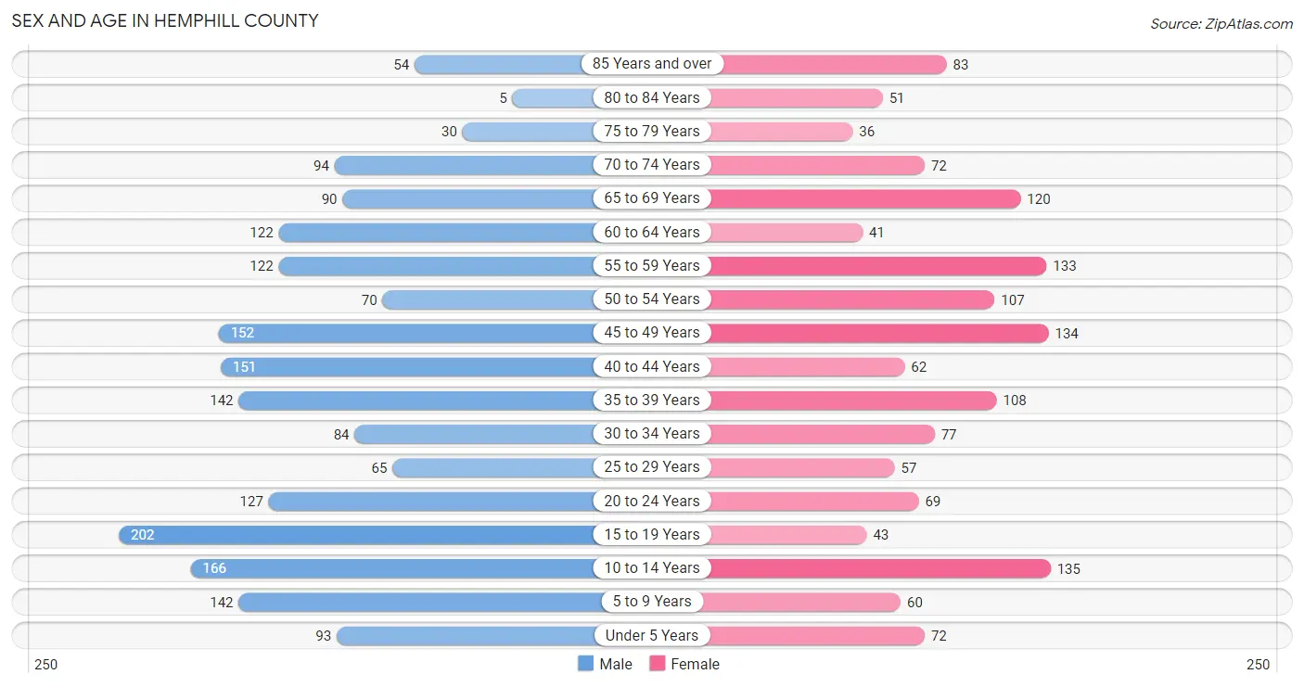Select the male 15 to 19 Years bar
Screen dimensions: 1304x687
pos(357,535)
